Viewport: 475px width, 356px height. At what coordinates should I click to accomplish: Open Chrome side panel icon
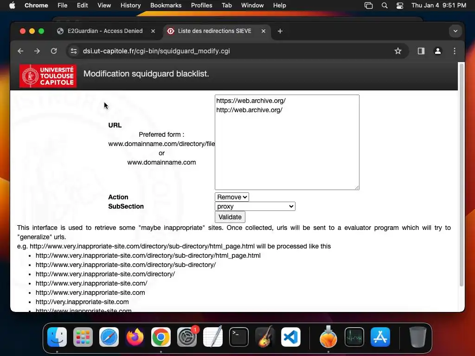[421, 51]
